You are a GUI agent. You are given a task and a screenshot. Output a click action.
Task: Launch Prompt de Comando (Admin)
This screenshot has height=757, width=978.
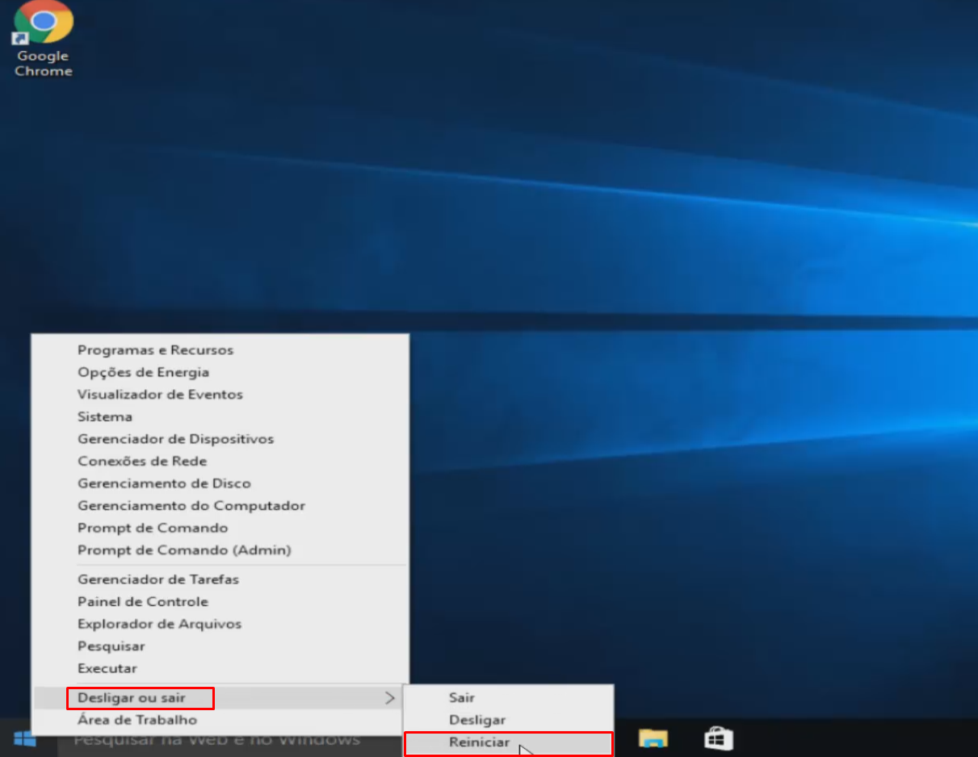tap(220, 550)
